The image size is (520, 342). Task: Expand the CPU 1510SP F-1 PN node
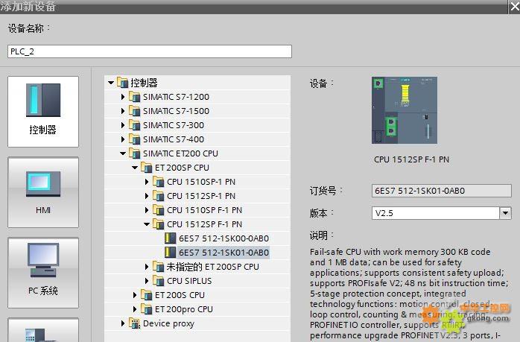click(147, 210)
